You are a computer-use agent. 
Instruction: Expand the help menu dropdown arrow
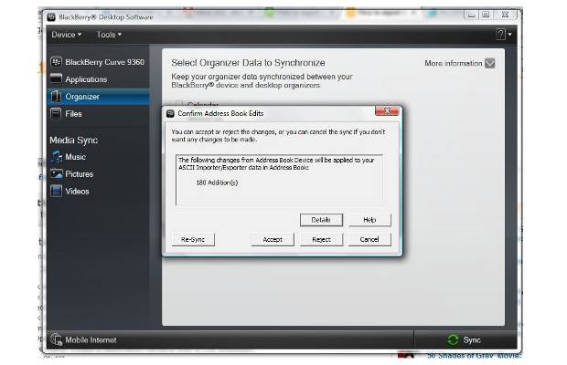pos(510,35)
